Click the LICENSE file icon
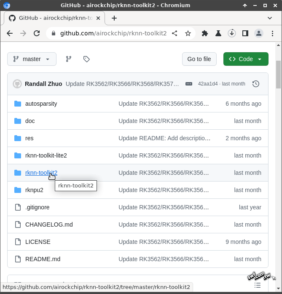Image resolution: width=282 pixels, height=294 pixels. pos(18,242)
